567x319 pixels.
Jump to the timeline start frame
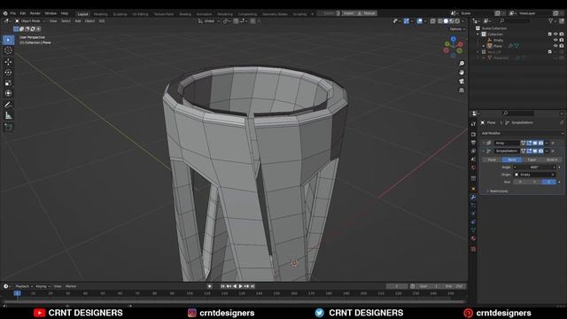click(x=222, y=286)
